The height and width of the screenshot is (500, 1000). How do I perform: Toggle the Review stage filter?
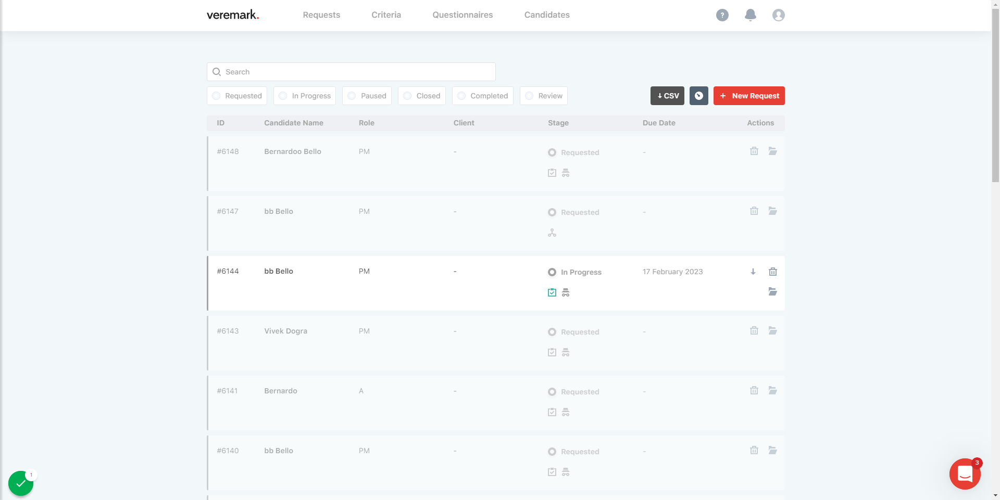click(544, 96)
